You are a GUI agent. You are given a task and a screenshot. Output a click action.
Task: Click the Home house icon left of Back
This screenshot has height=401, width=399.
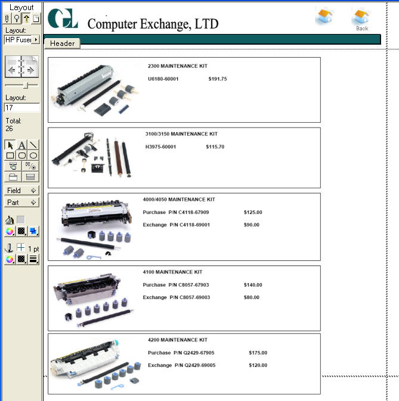pyautogui.click(x=324, y=16)
